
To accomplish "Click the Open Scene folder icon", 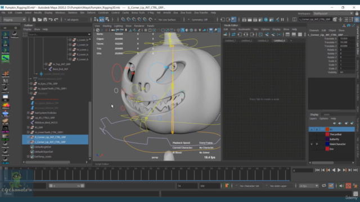I will pos(40,20).
